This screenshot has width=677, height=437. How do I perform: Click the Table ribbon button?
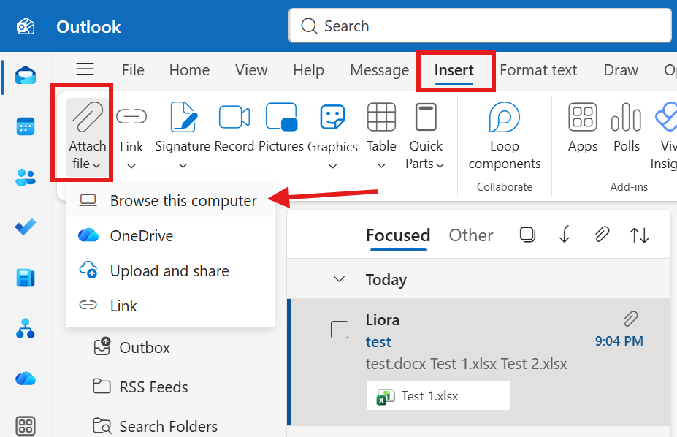coord(381,137)
